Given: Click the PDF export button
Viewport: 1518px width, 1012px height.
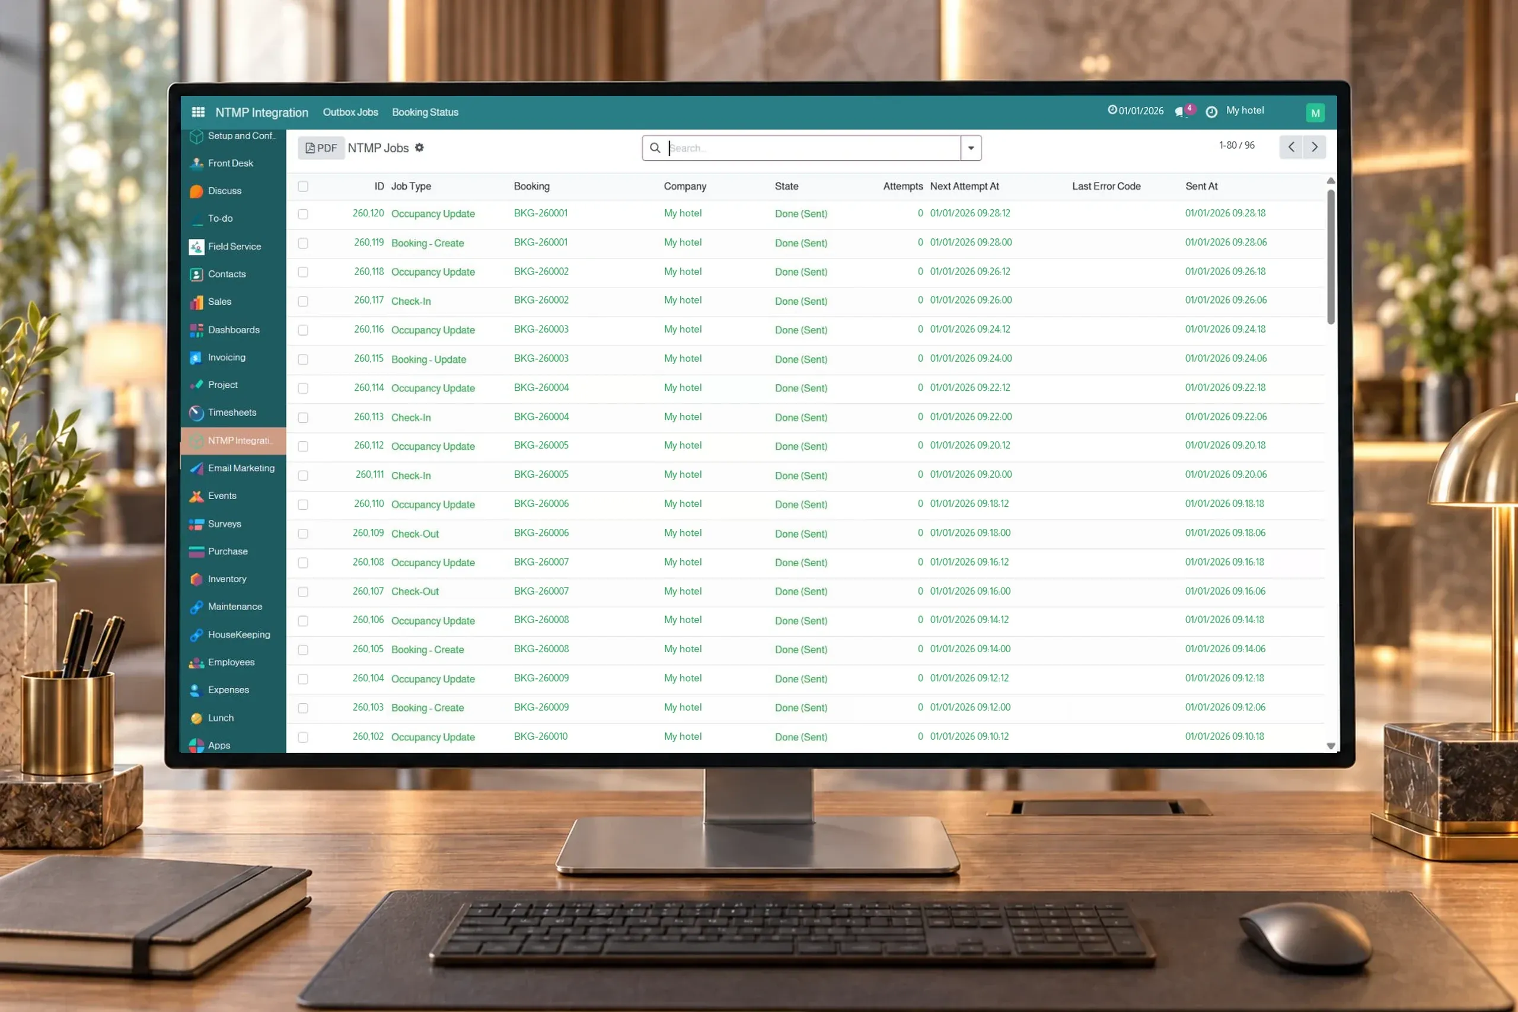Looking at the screenshot, I should [321, 148].
